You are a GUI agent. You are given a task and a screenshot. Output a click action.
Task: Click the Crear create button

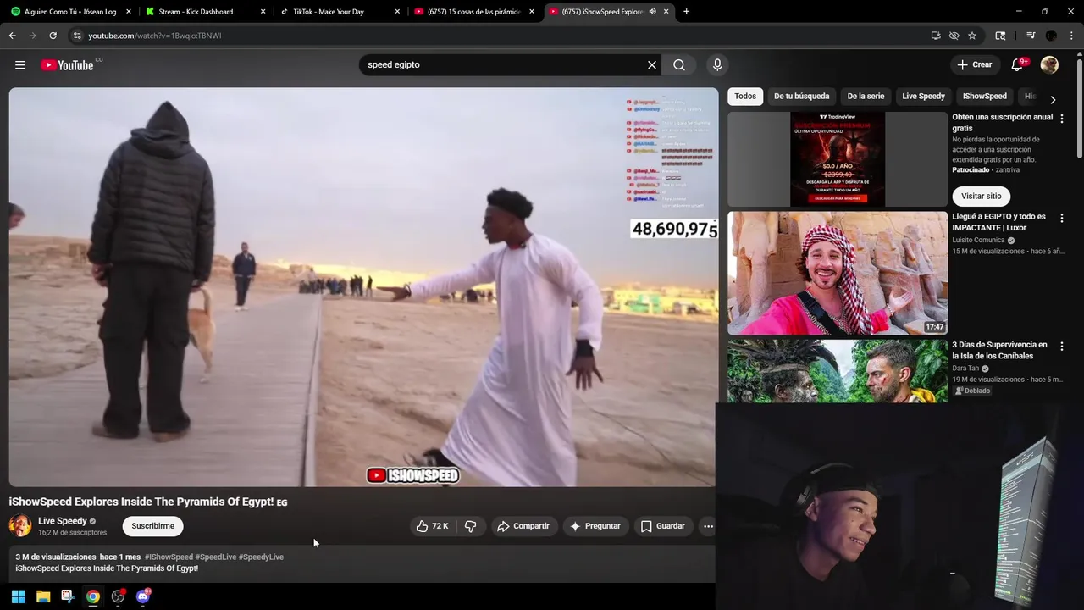[x=975, y=65]
